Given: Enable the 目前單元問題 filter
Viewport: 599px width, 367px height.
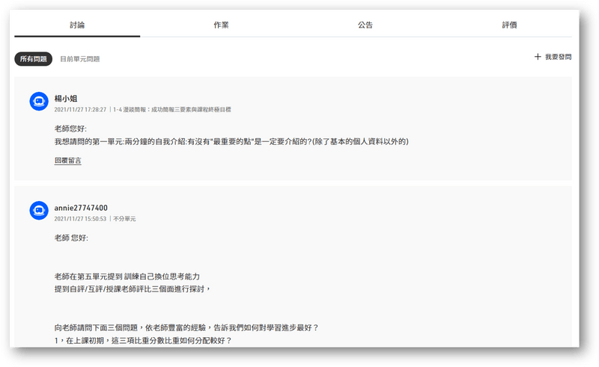Looking at the screenshot, I should tap(80, 59).
